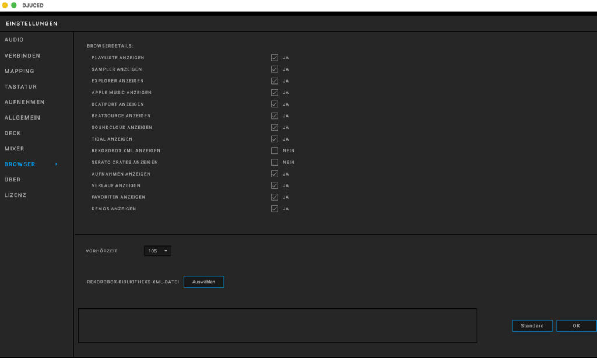Toggle Beatport anzeigen checkbox

(275, 104)
